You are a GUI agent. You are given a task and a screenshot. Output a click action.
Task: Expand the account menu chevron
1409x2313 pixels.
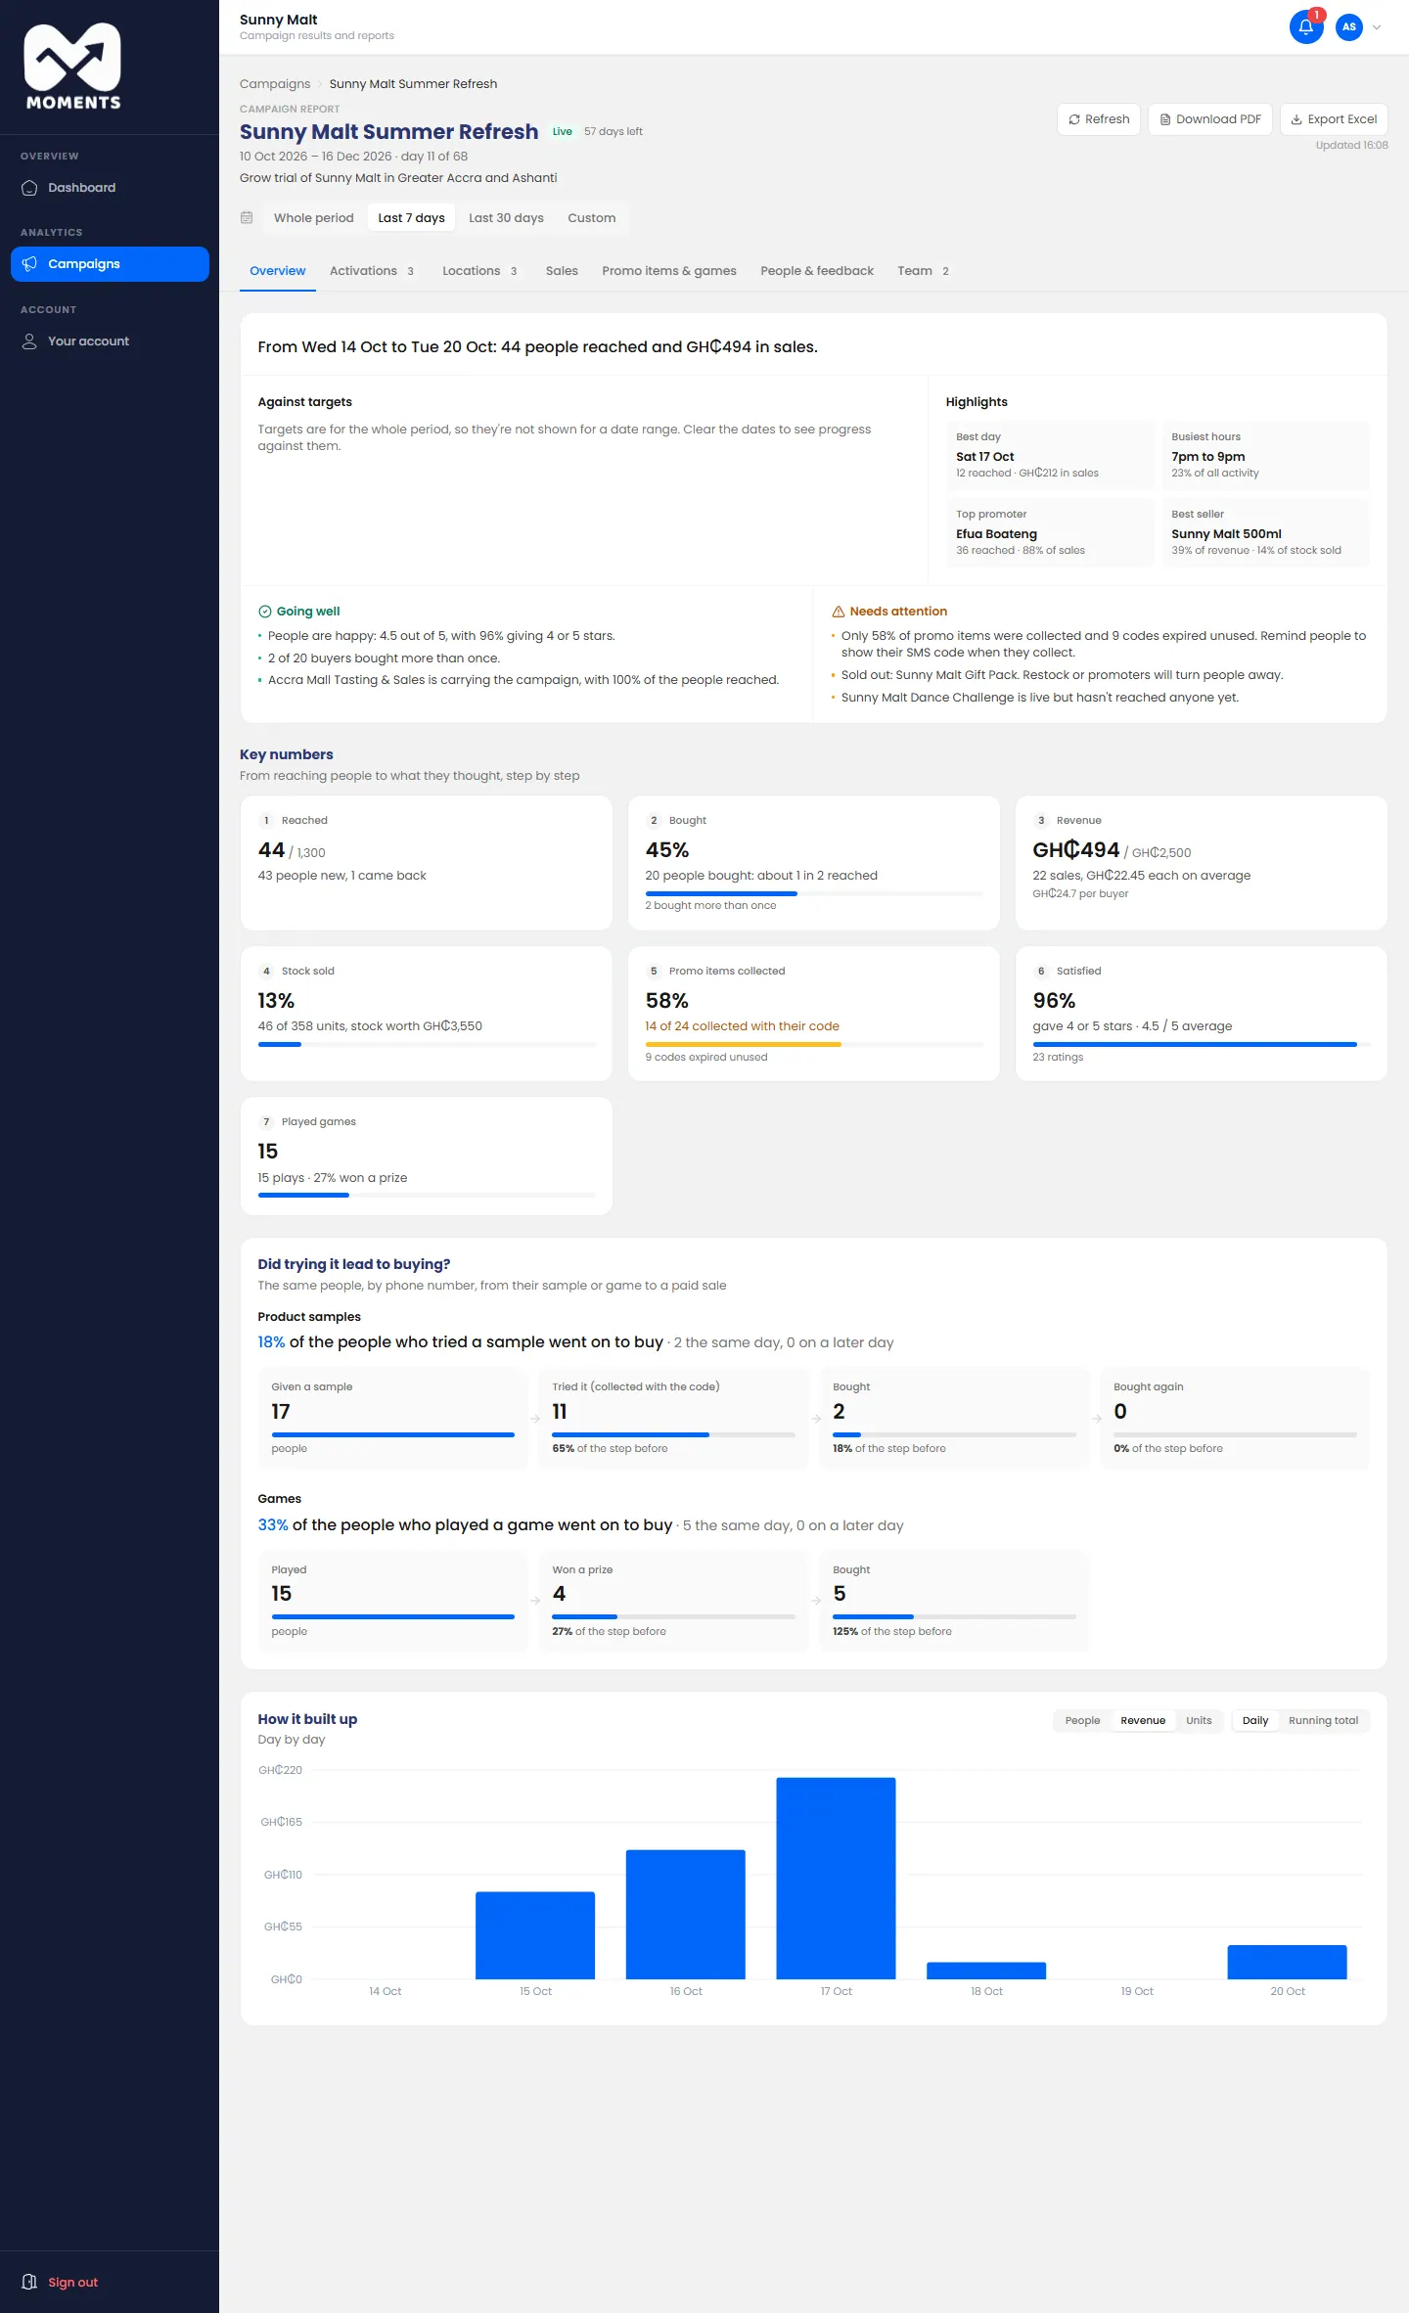(1377, 27)
